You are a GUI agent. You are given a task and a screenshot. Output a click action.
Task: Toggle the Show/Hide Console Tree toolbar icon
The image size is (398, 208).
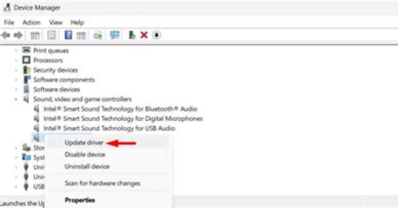35,35
